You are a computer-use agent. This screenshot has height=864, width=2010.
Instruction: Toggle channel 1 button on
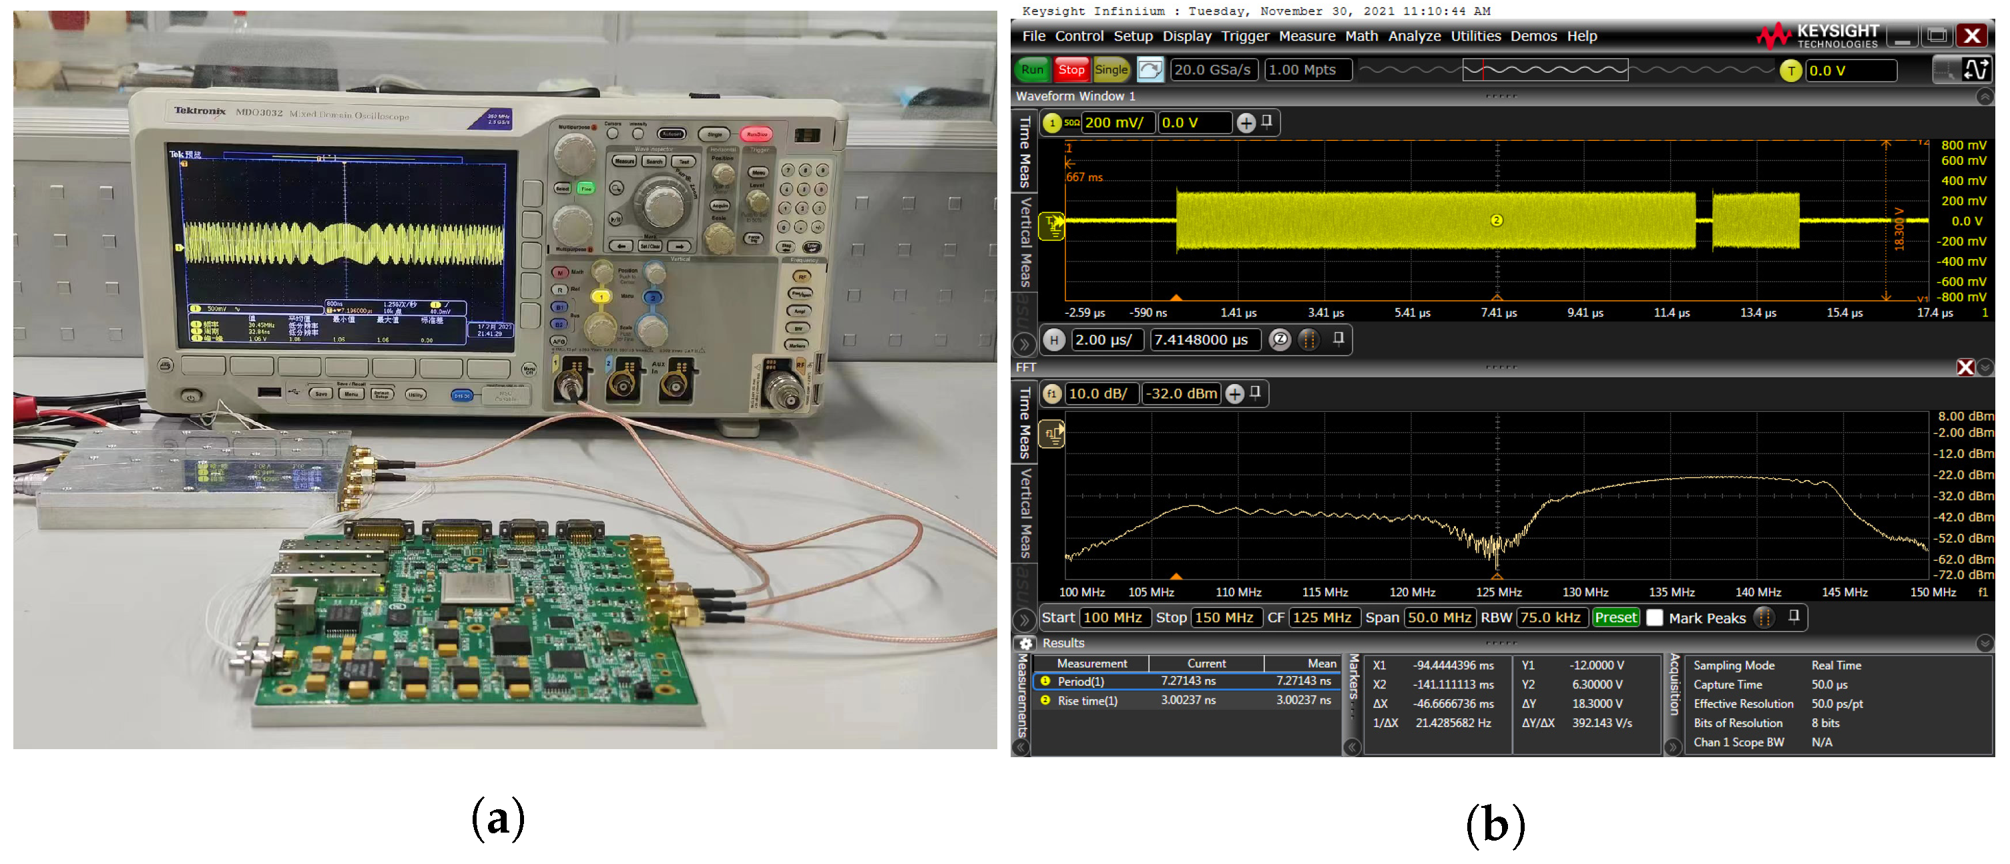pyautogui.click(x=1052, y=124)
